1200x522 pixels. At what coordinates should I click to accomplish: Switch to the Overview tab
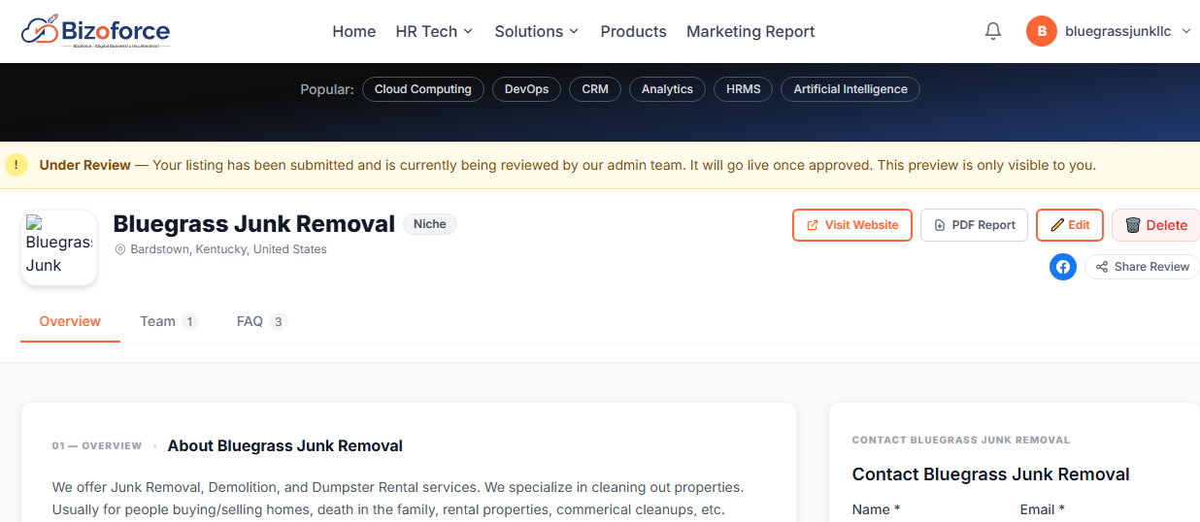pos(70,321)
